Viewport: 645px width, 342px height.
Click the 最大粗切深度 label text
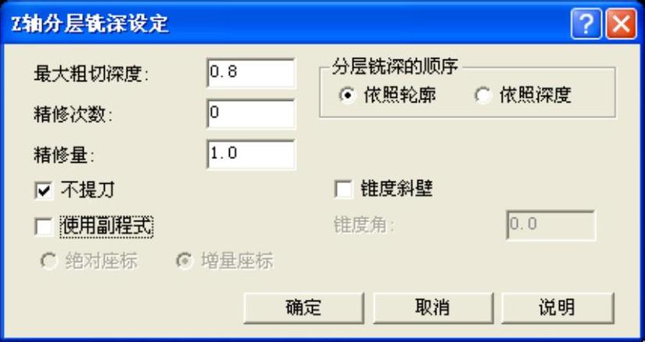tap(91, 74)
